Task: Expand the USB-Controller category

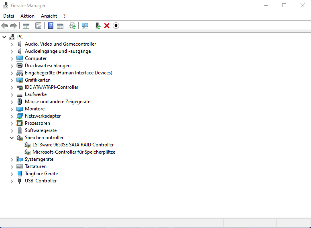Action: click(x=12, y=181)
